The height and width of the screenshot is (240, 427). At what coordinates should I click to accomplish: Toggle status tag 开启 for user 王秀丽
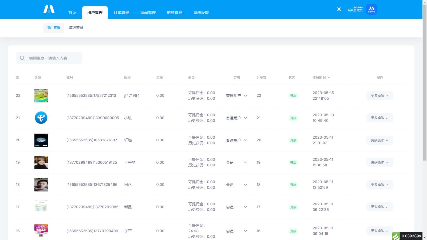point(293,163)
